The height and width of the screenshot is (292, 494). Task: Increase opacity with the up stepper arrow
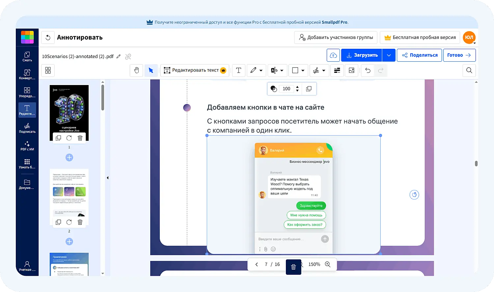[297, 87]
